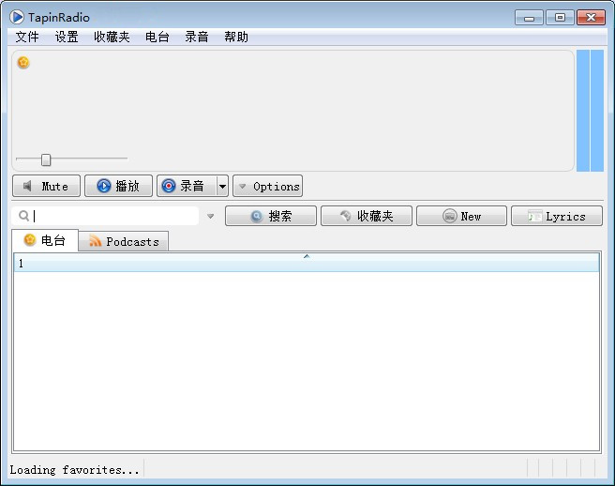Viewport: 615px width, 486px height.
Task: Open the 电台 menu in menu bar
Action: point(157,37)
